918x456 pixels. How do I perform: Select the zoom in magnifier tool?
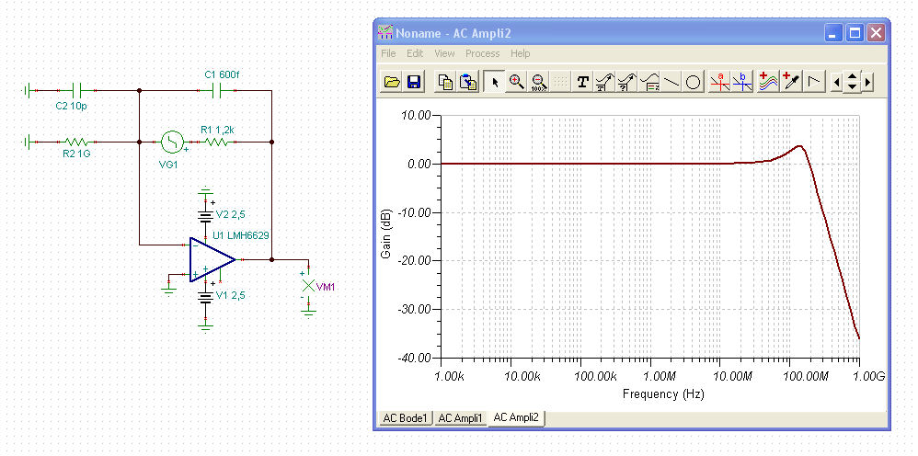pos(516,82)
